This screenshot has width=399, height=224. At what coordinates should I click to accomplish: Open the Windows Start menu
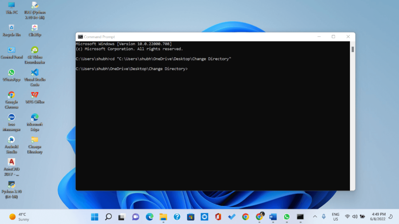[95, 217]
